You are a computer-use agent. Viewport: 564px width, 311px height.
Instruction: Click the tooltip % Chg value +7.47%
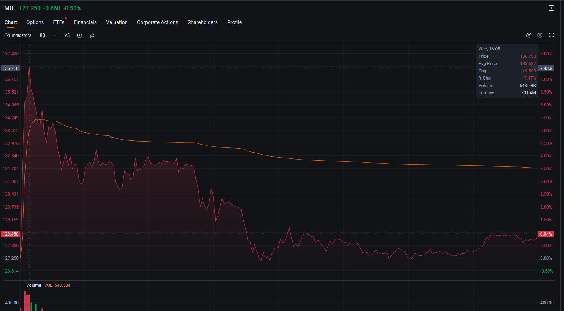tap(529, 78)
